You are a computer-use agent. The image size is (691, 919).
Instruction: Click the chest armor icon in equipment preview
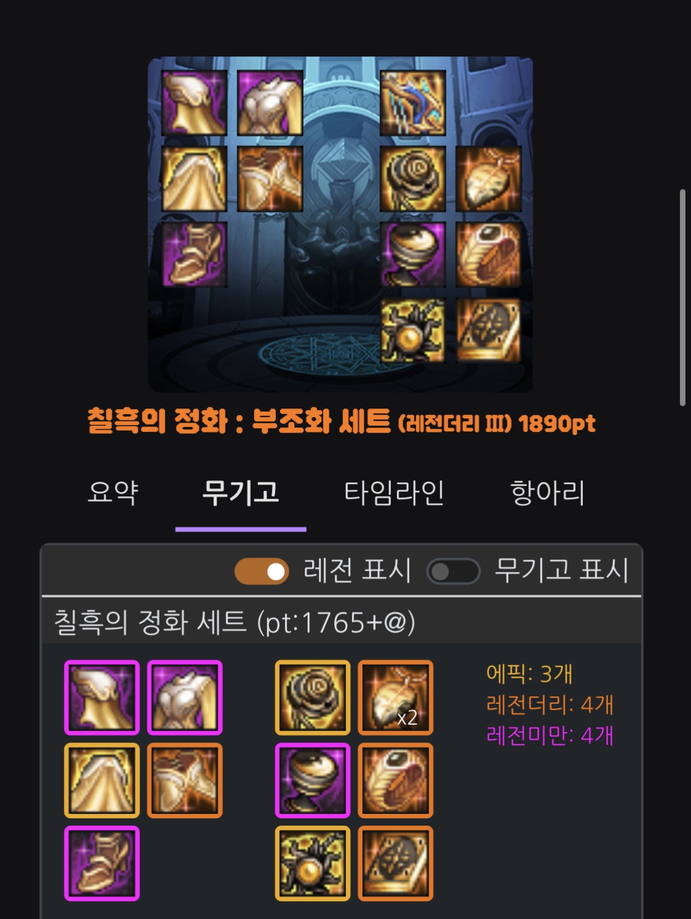[270, 103]
